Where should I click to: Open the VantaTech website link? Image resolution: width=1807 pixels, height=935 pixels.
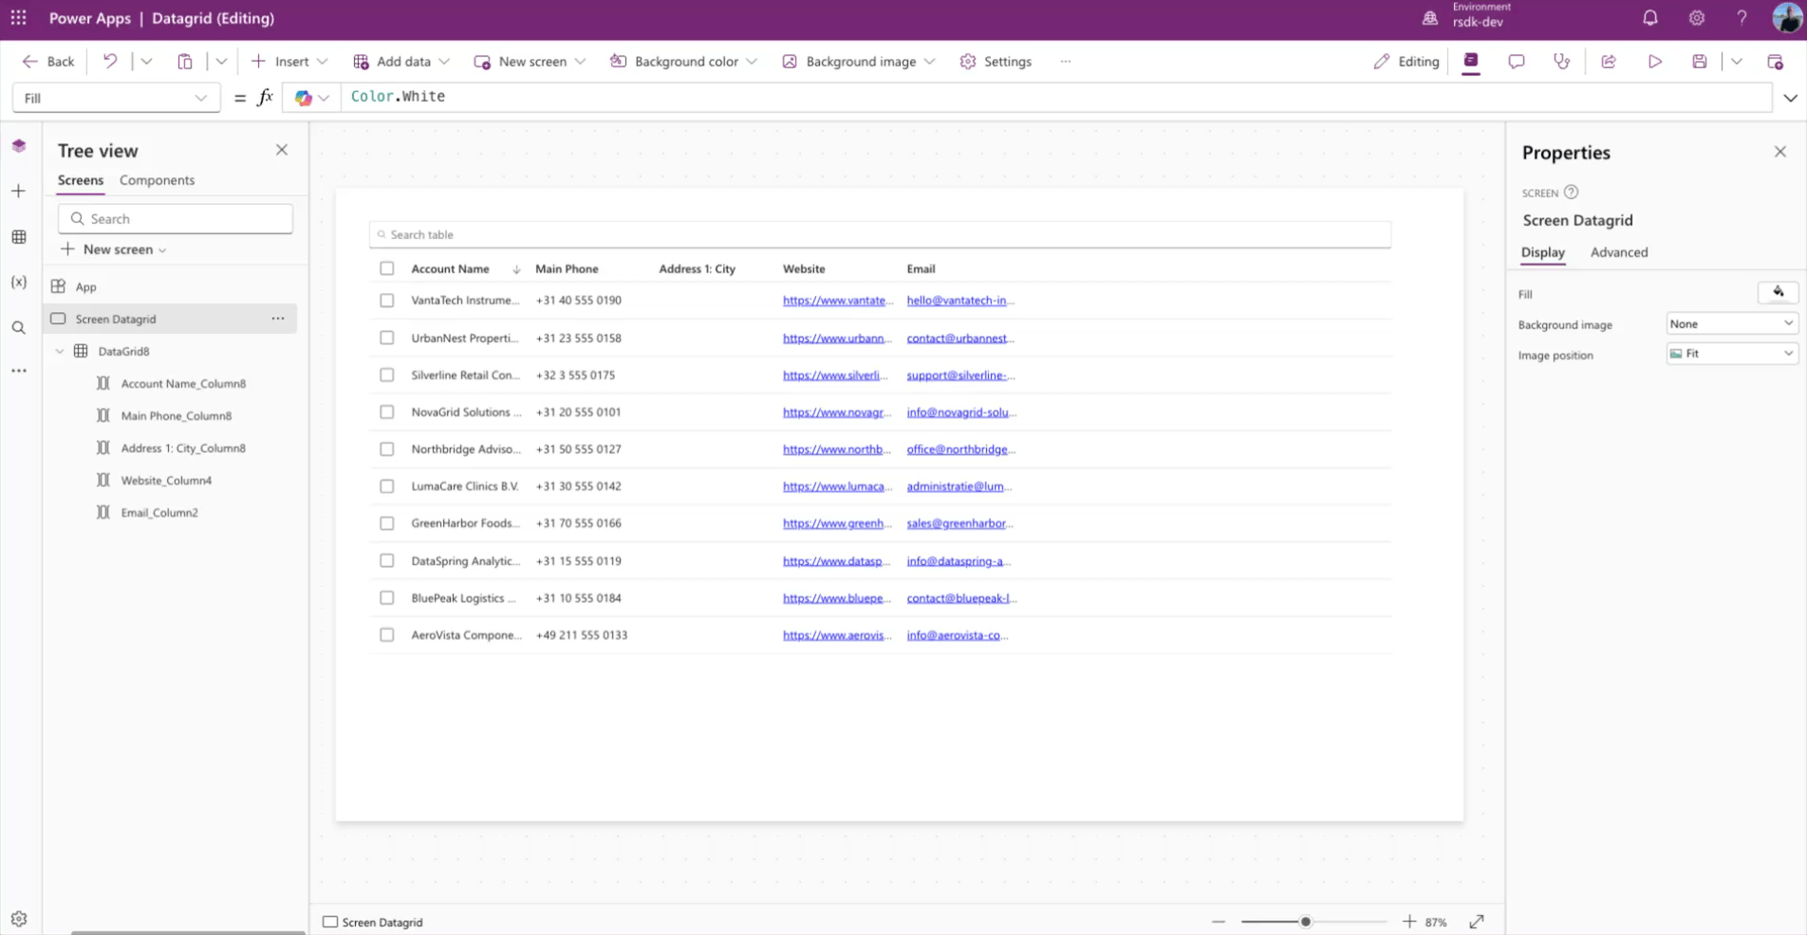pyautogui.click(x=837, y=301)
